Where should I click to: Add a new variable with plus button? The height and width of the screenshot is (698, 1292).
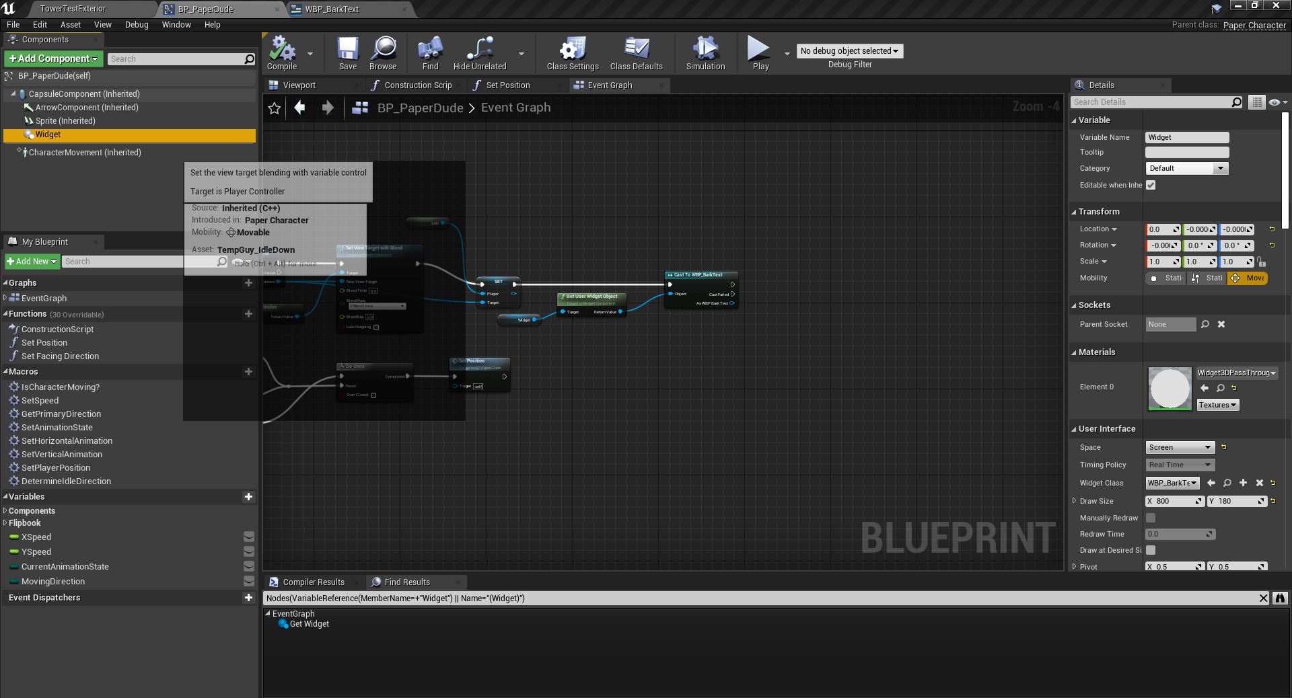(248, 496)
